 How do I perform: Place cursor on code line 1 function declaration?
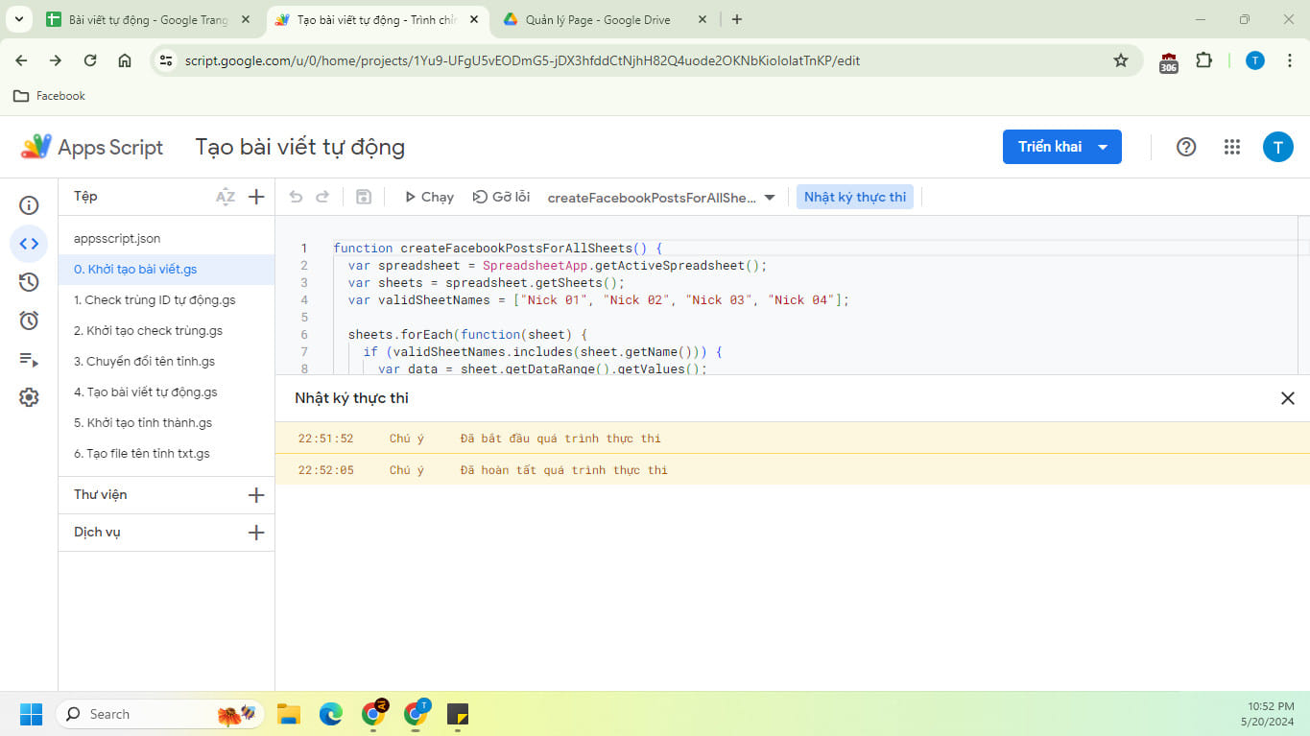498,248
